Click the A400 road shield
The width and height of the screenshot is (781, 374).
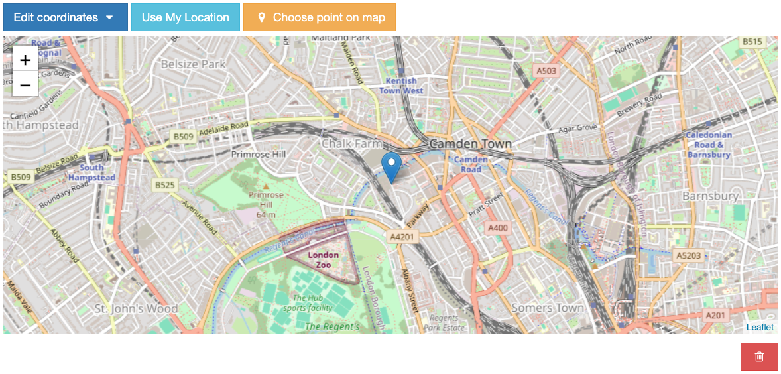tap(498, 228)
